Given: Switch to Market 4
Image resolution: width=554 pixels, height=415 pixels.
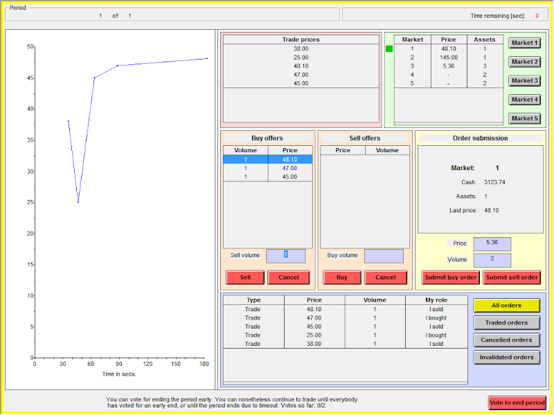Looking at the screenshot, I should coord(525,100).
